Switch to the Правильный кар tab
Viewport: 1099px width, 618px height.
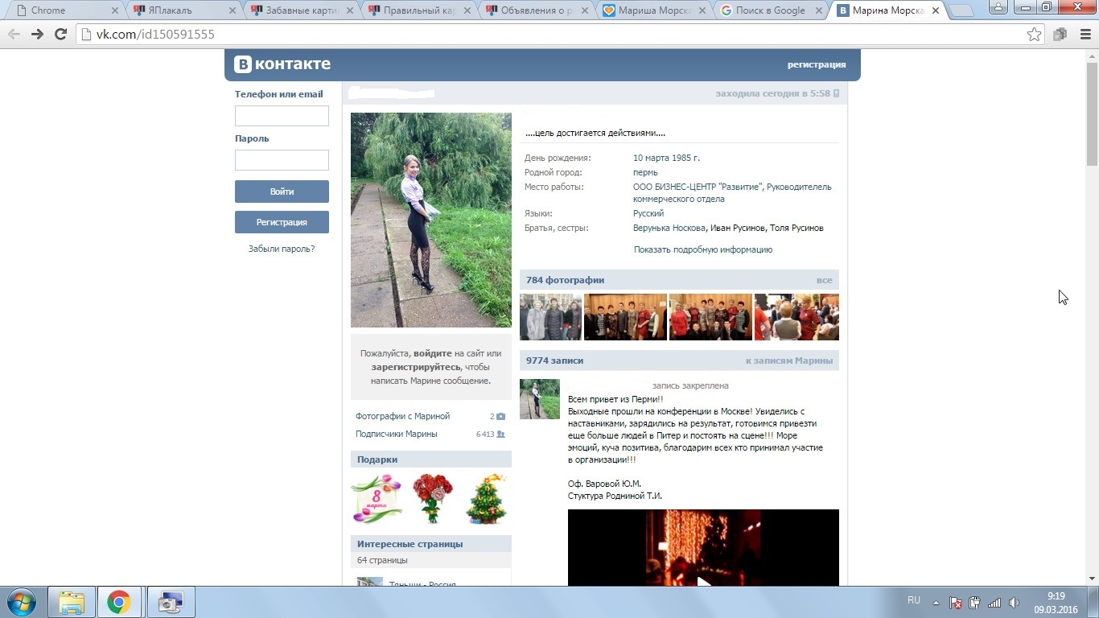tap(417, 11)
